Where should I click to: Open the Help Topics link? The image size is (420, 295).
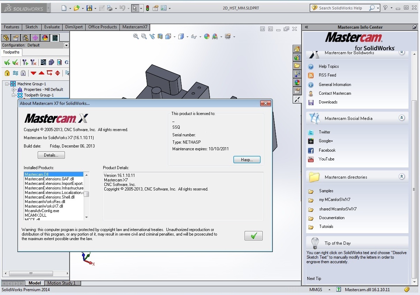329,66
